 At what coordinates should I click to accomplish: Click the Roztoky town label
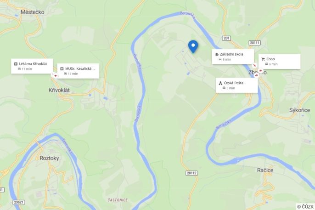[49, 158]
